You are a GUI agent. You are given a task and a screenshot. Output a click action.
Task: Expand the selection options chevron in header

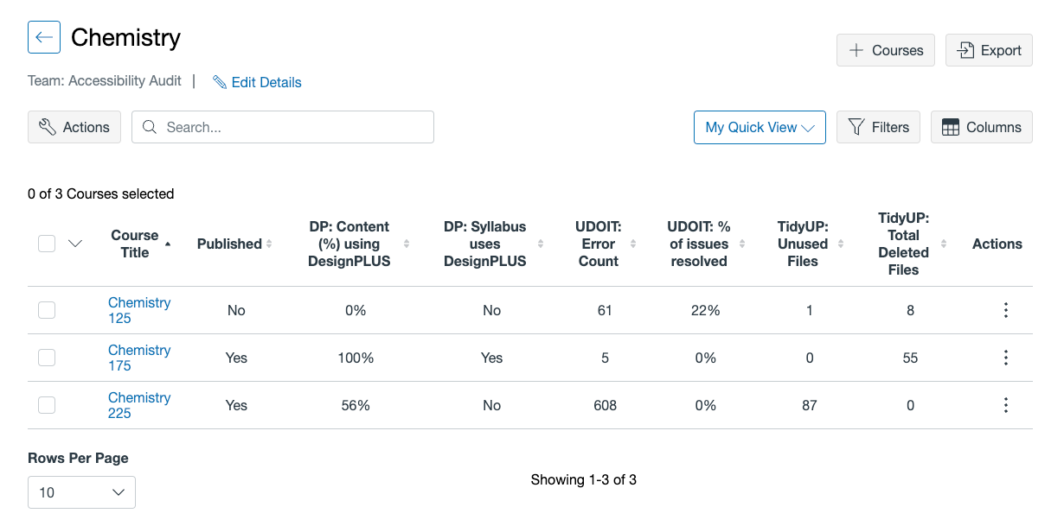point(75,244)
